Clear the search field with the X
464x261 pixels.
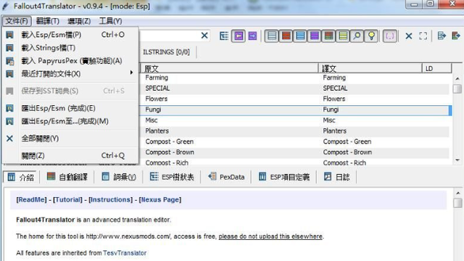click(204, 36)
